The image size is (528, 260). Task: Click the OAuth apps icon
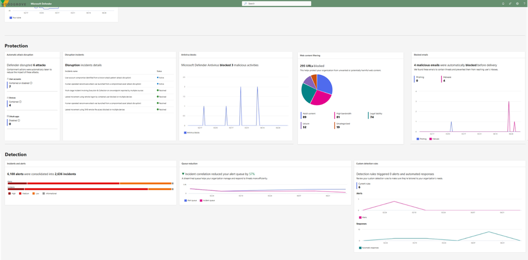[8, 116]
